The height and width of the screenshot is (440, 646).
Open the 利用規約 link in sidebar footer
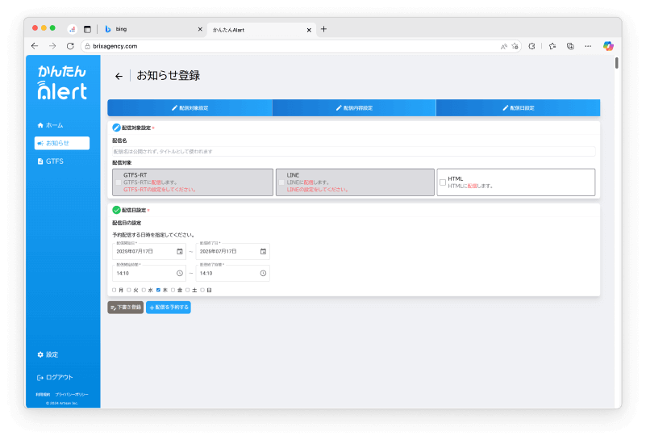point(43,395)
